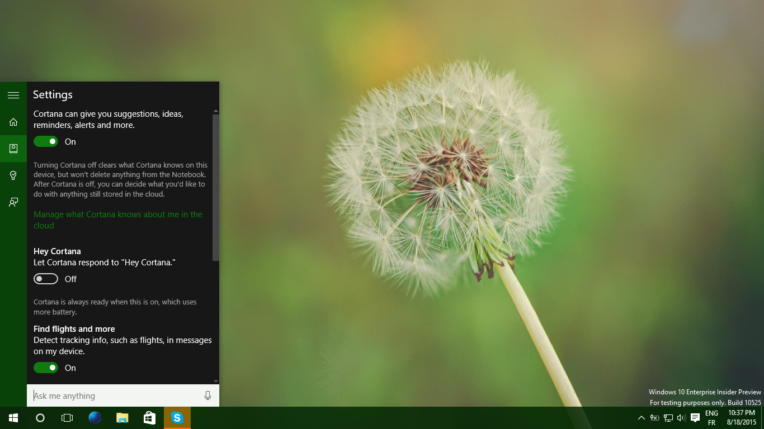This screenshot has height=429, width=764.
Task: Click scrollbar down arrow in Settings
Action: (x=216, y=381)
